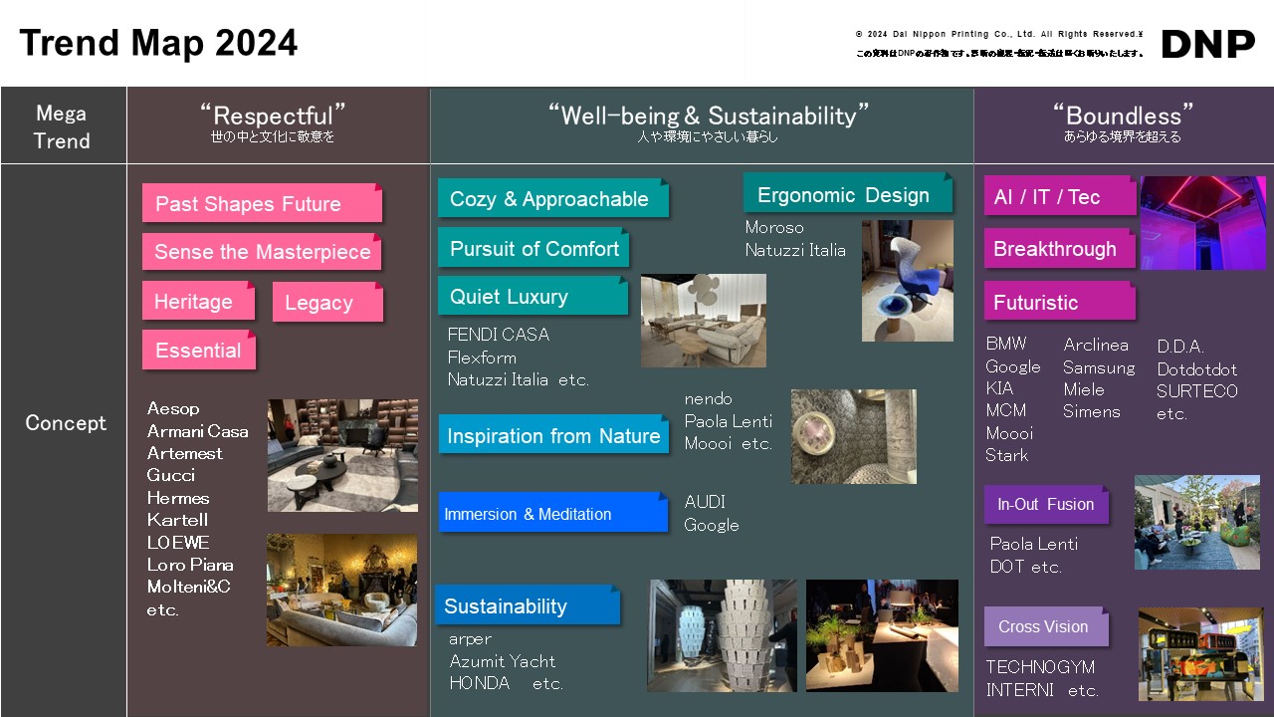Image resolution: width=1274 pixels, height=717 pixels.
Task: Click the neon pink lit room photo
Action: (1202, 223)
